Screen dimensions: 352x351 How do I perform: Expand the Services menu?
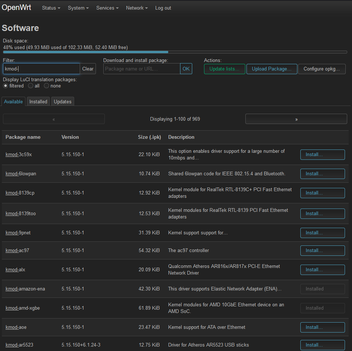(x=107, y=8)
